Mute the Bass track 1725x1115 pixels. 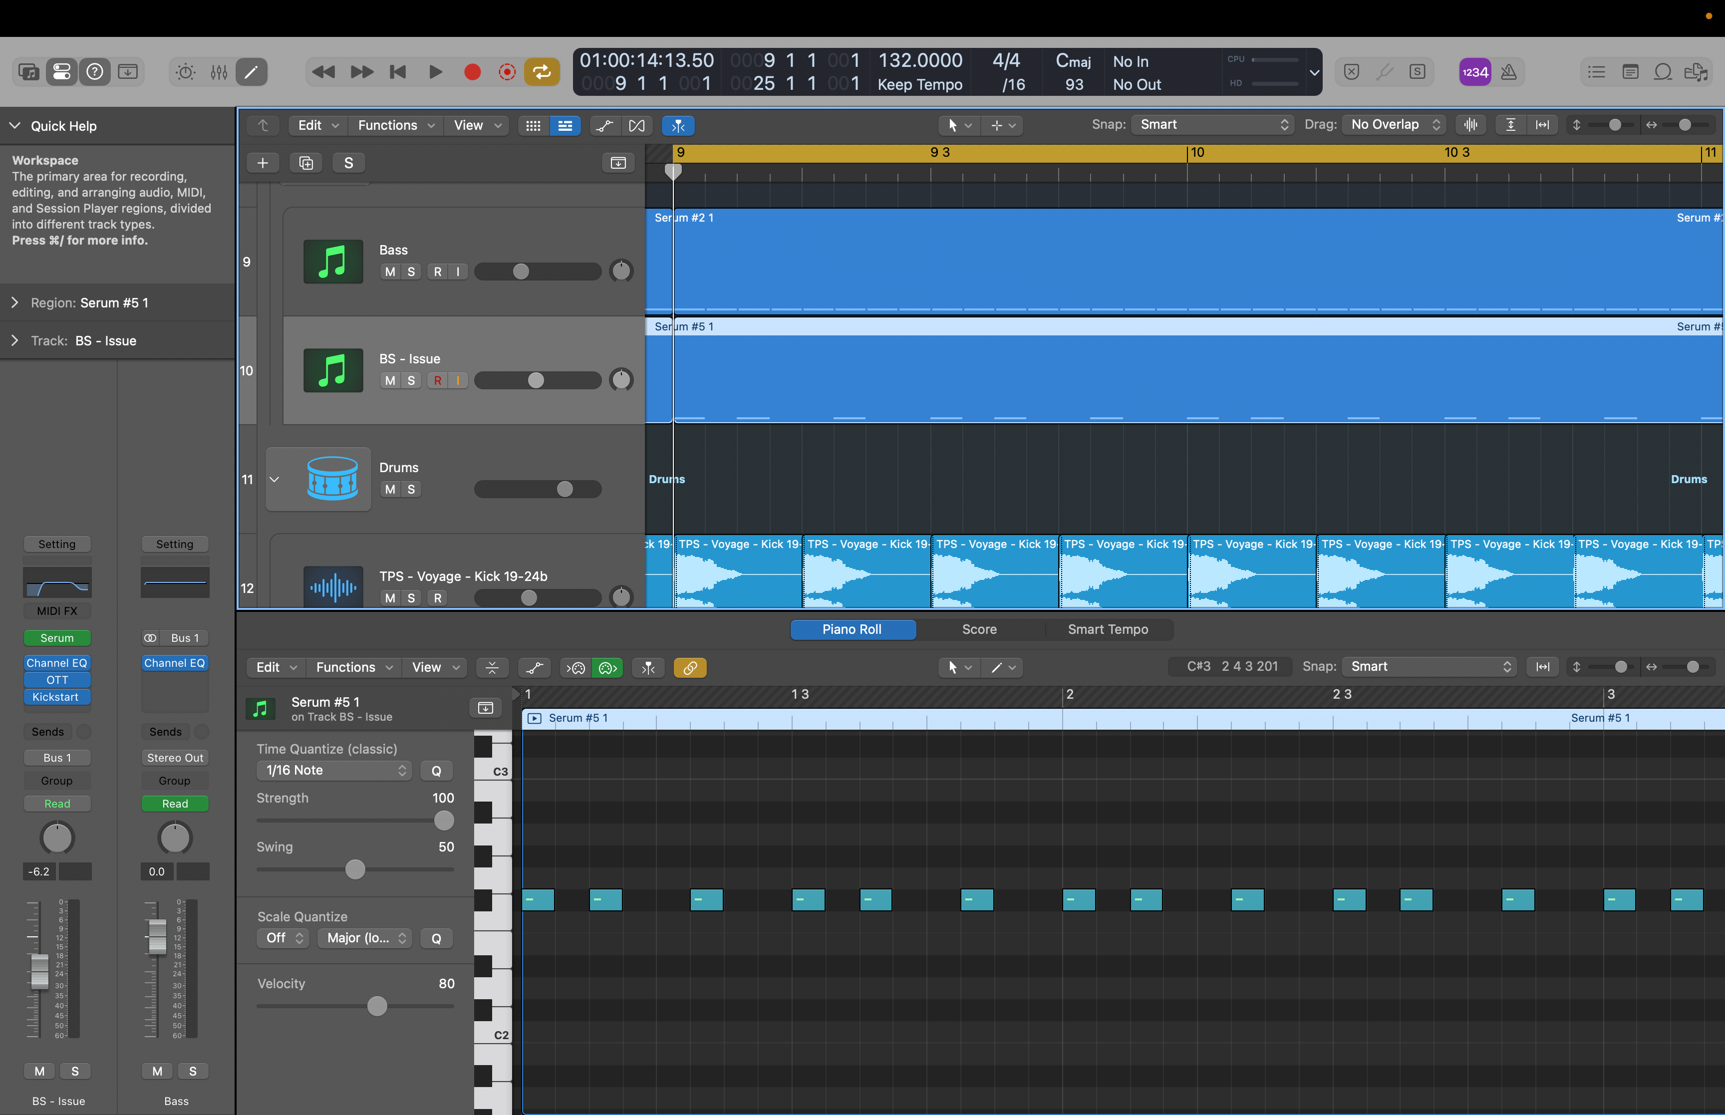point(390,272)
